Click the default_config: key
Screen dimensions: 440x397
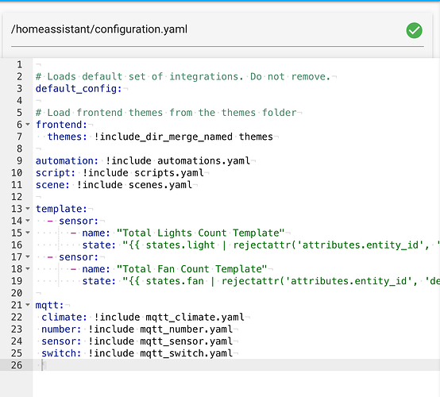pyautogui.click(x=79, y=89)
